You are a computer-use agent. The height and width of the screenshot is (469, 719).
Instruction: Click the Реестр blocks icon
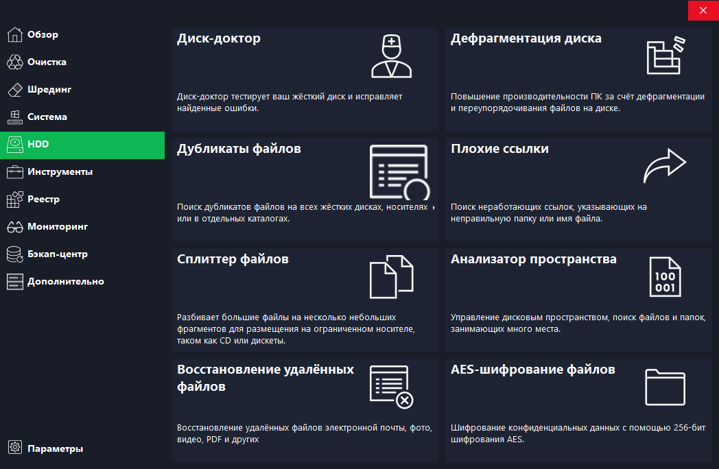[14, 200]
